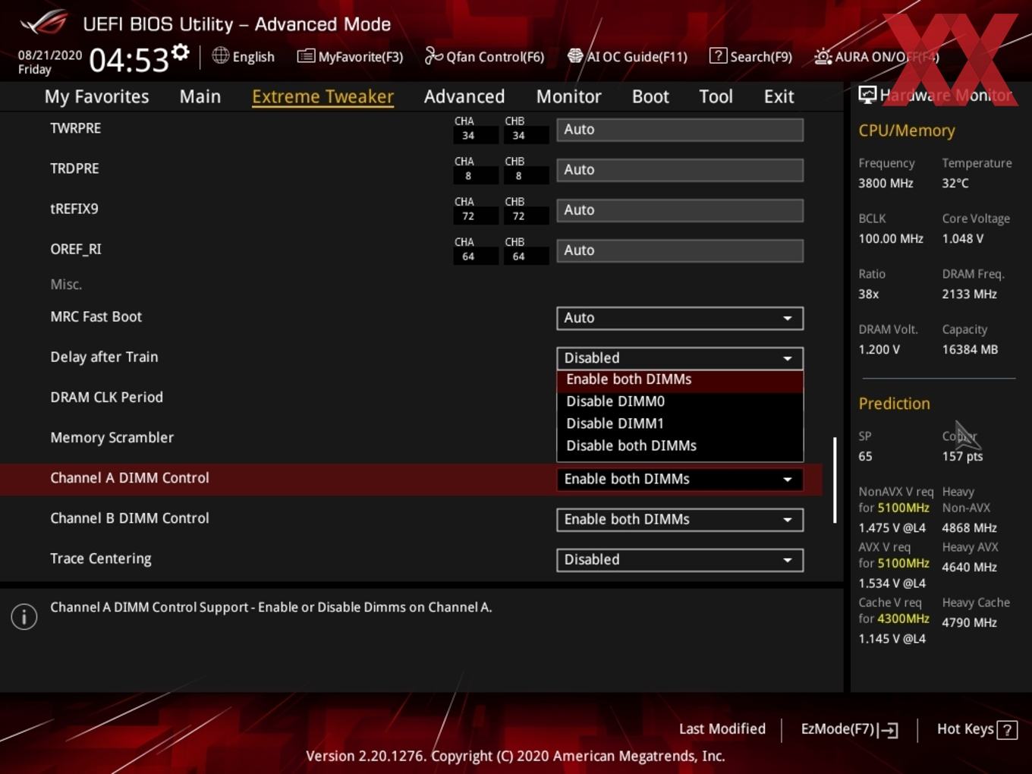Select the Extreme Tweaker tab
1032x774 pixels.
click(x=322, y=96)
